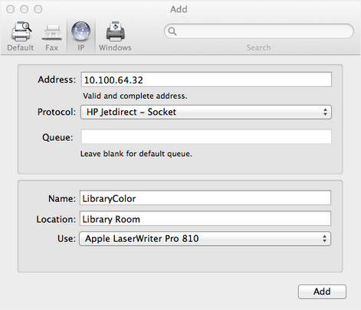Click the Name field showing LibraryColor

point(205,198)
